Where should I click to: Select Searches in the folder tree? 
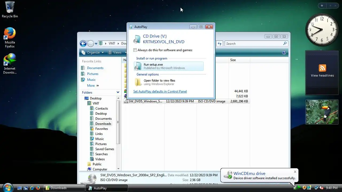point(99,154)
